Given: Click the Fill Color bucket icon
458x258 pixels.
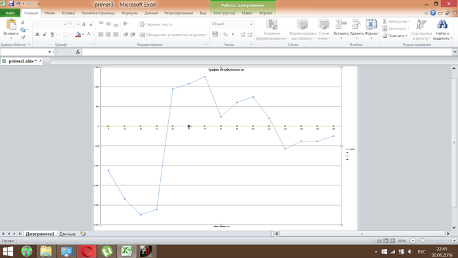Looking at the screenshot, I should [x=78, y=35].
